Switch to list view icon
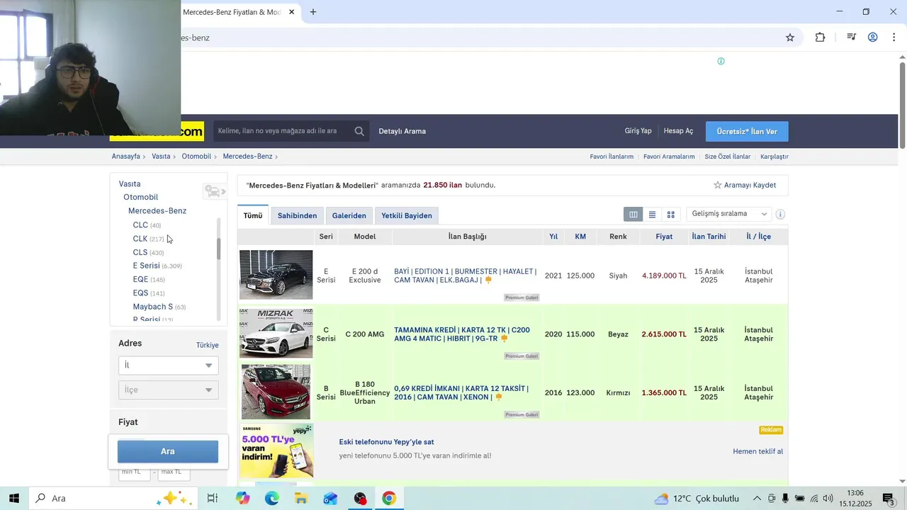907x510 pixels. tap(652, 214)
